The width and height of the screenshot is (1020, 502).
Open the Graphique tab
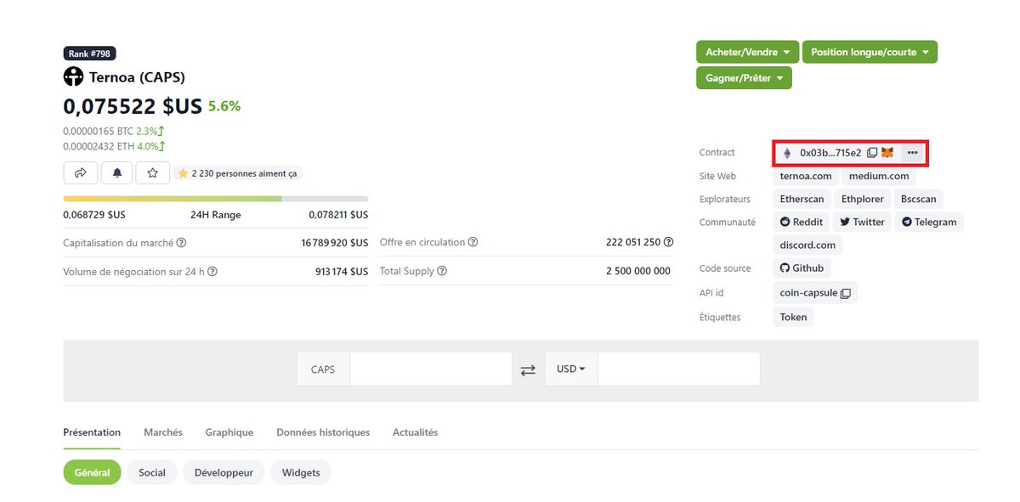click(x=229, y=432)
